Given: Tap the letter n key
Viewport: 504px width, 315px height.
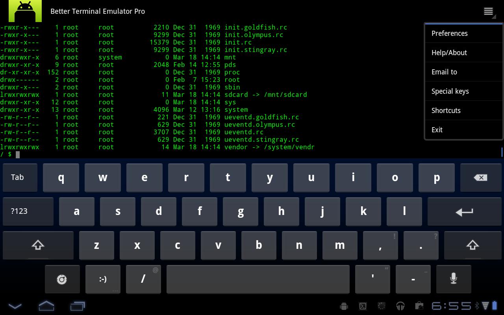Looking at the screenshot, I should tap(299, 245).
